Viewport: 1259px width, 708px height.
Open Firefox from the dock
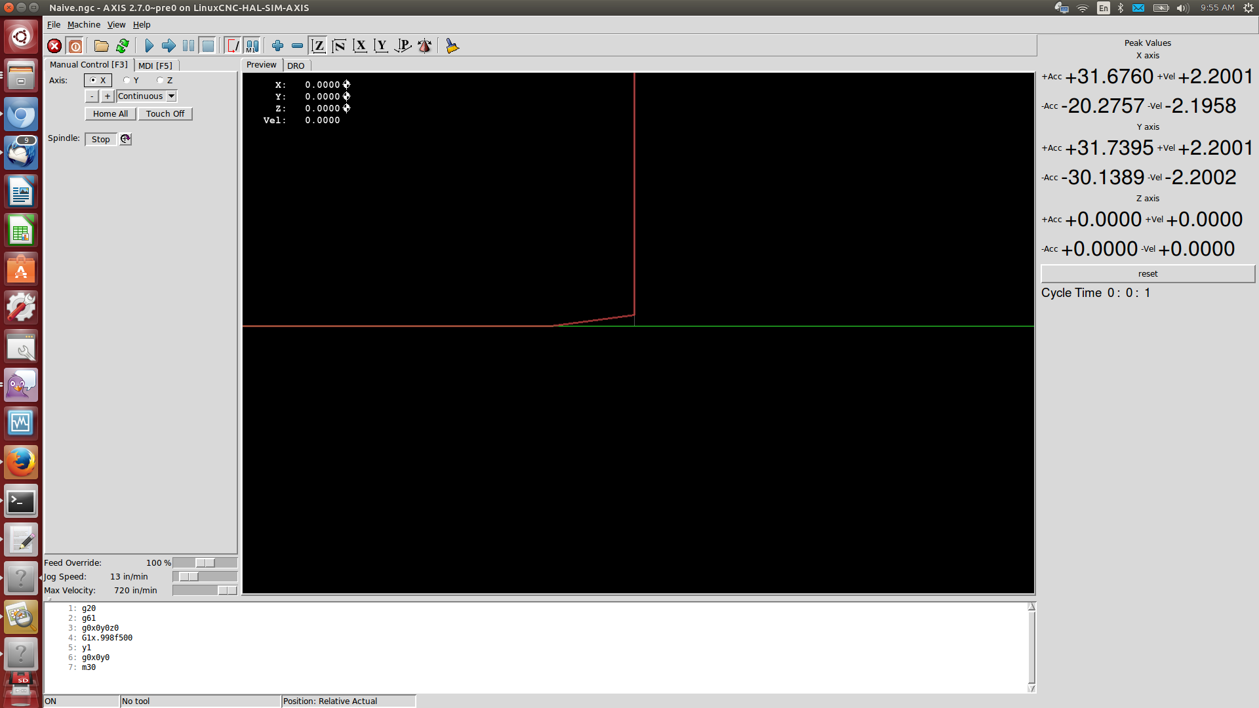tap(21, 463)
